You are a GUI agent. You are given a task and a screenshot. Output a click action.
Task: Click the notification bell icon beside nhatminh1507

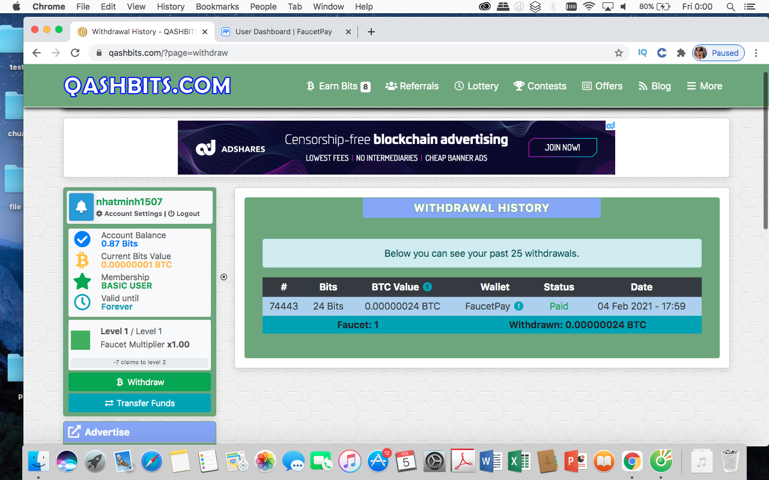coord(81,207)
